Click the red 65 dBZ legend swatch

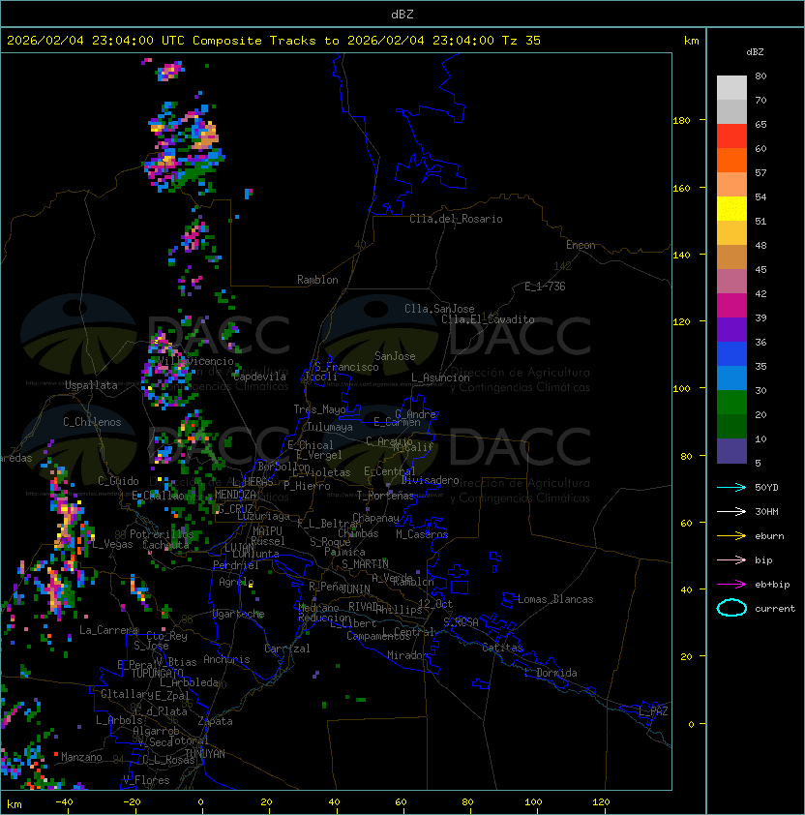pyautogui.click(x=731, y=136)
